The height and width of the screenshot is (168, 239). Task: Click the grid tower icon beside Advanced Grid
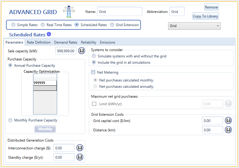pyautogui.click(x=69, y=12)
